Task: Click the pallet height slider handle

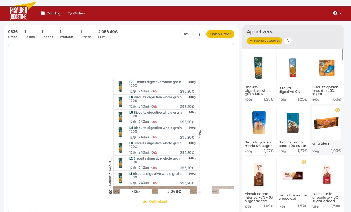Action: pyautogui.click(x=199, y=192)
